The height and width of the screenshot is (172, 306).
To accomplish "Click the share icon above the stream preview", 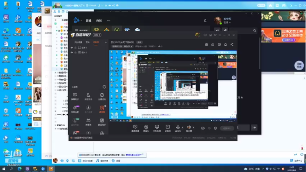I will pyautogui.click(x=232, y=44).
